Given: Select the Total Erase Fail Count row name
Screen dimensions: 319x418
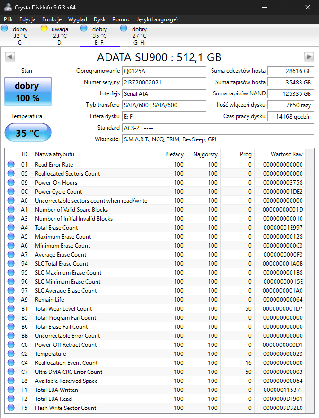Looking at the screenshot, I should tap(62, 327).
